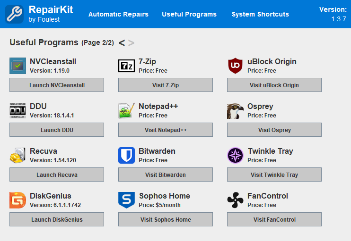
Task: Switch to System Shortcuts tab
Action: [260, 14]
